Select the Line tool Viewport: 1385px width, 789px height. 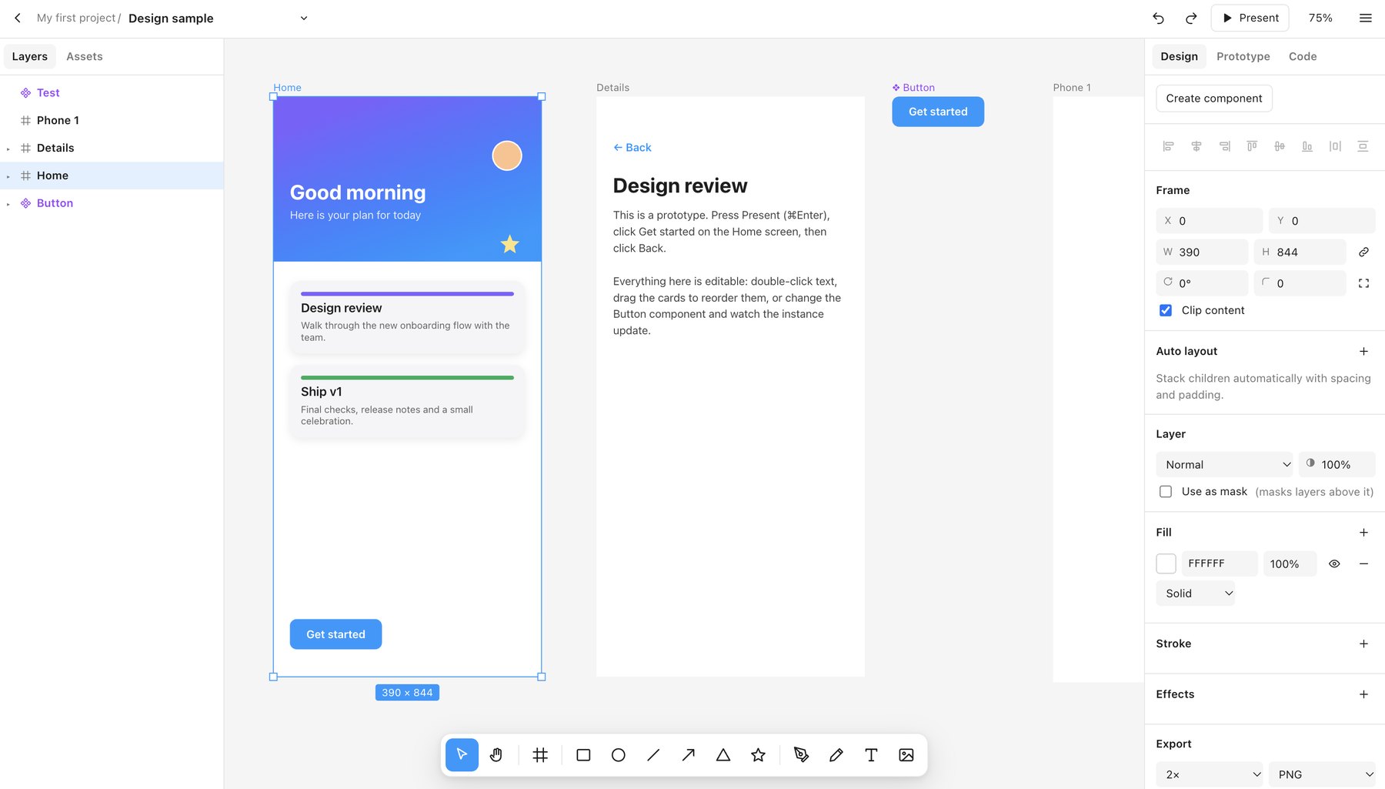coord(653,755)
